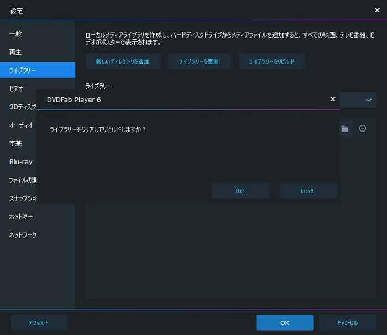Click the OK button
Viewport: 387px width, 335px height.
click(x=285, y=323)
